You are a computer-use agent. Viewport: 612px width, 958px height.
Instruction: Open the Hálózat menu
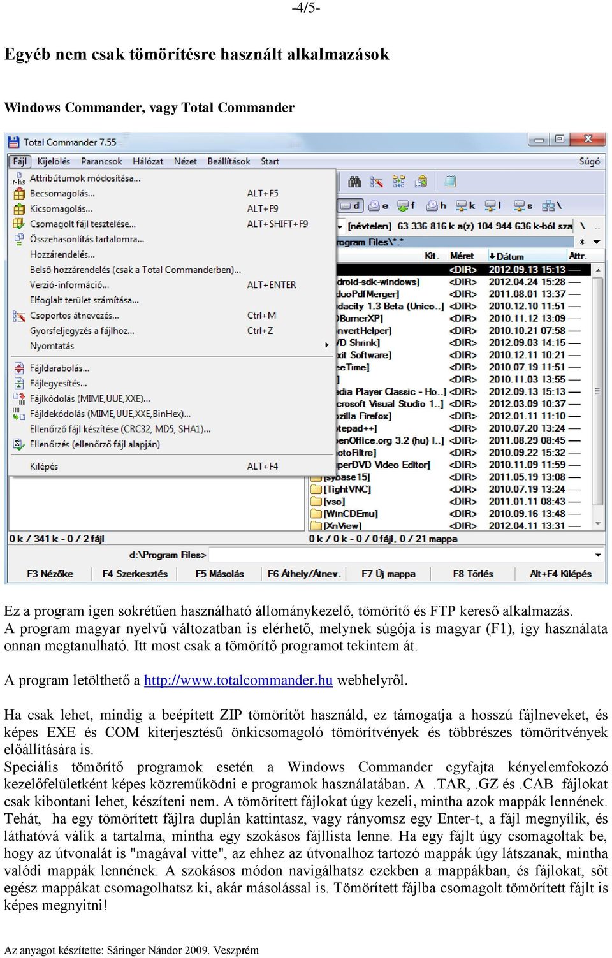148,161
